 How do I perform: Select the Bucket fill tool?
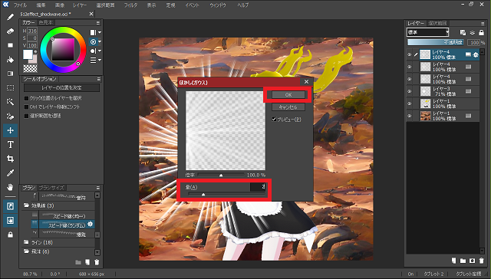pyautogui.click(x=10, y=60)
